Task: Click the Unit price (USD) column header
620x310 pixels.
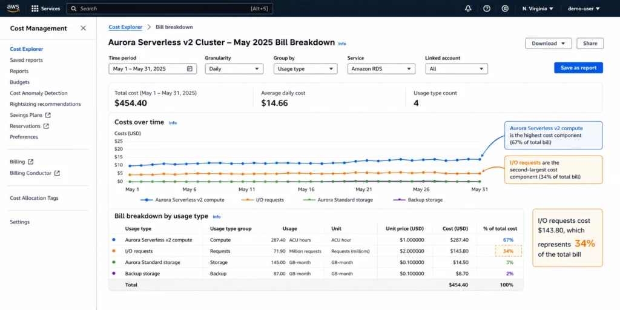Action: pyautogui.click(x=405, y=228)
